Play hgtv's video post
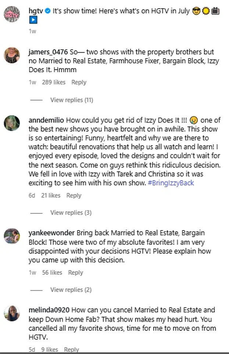Image resolution: width=229 pixels, height=354 pixels. 33,20
